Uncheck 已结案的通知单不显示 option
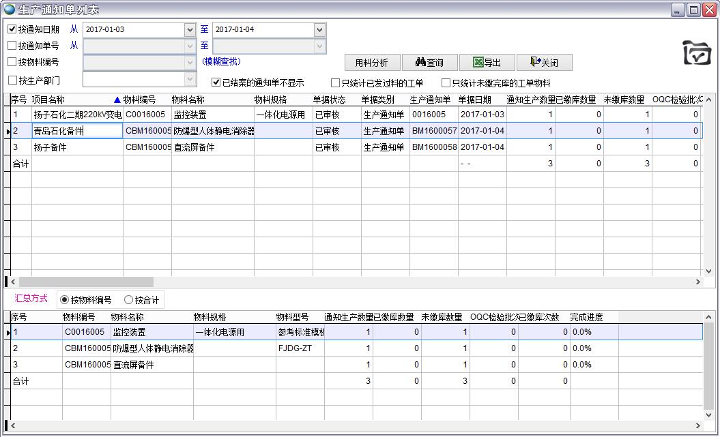Viewport: 720px width, 437px height. click(x=216, y=82)
